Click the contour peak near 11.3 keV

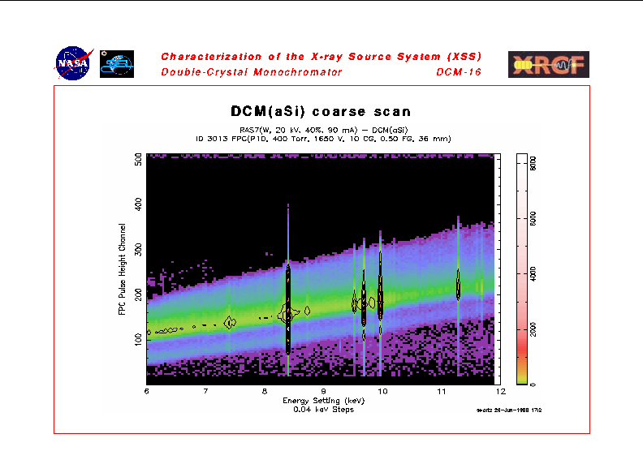pyautogui.click(x=458, y=286)
